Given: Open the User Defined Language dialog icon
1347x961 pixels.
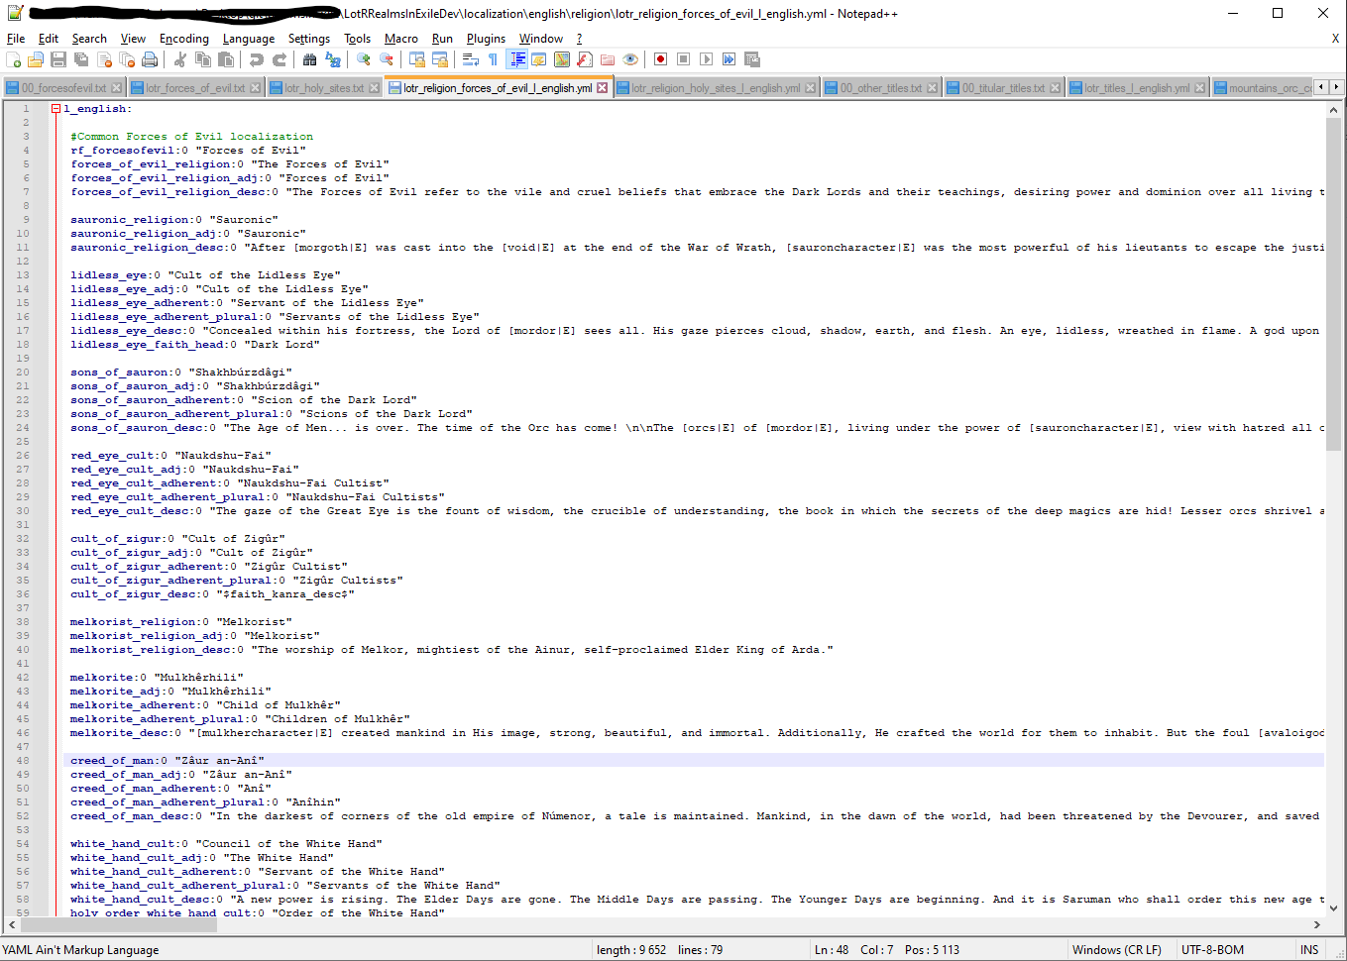Looking at the screenshot, I should pos(539,60).
